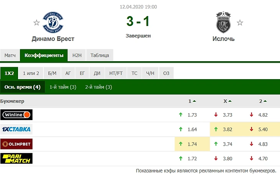This screenshot has height=174, width=280.
Task: Click Winline's 1.73 home win odds
Action: click(192, 115)
